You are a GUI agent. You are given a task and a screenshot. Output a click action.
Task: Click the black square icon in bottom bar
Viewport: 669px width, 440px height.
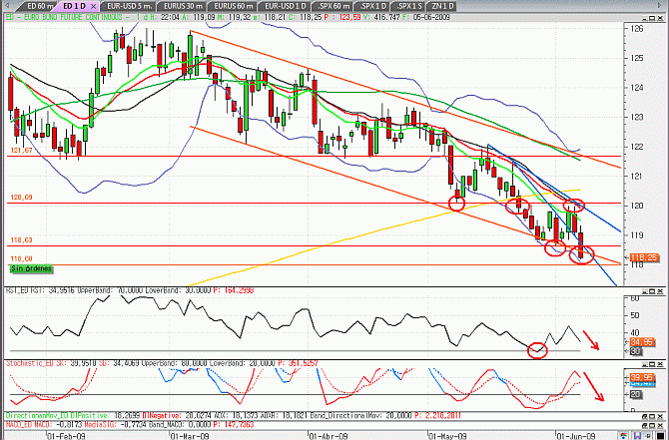[660, 436]
